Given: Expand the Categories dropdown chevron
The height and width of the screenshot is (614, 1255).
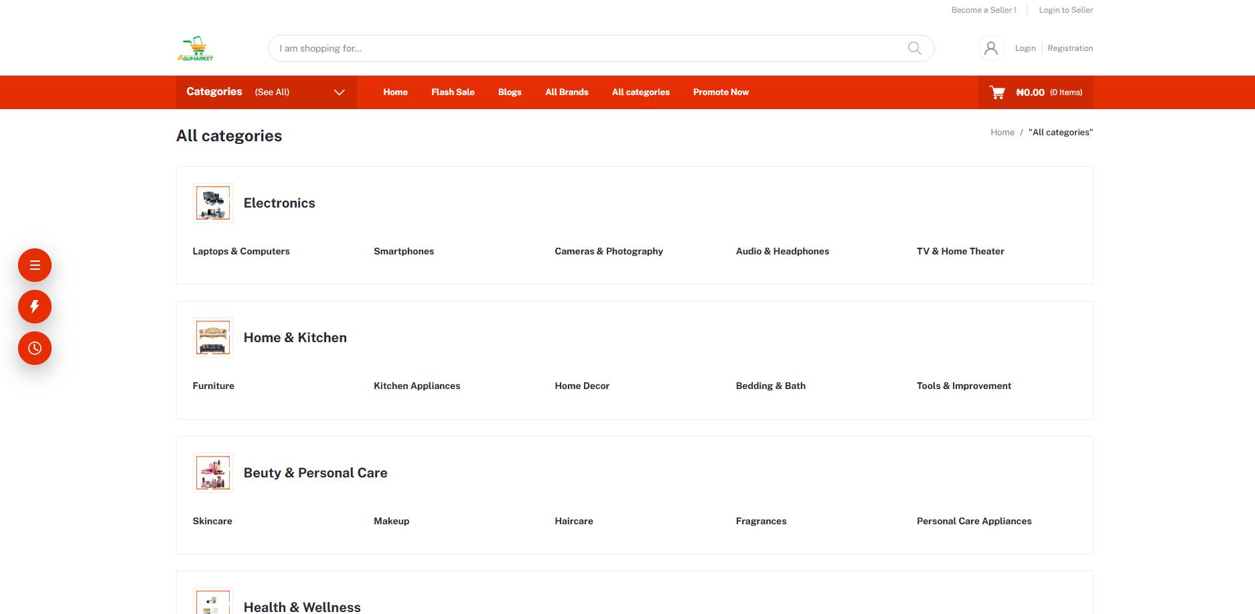Looking at the screenshot, I should coord(340,92).
